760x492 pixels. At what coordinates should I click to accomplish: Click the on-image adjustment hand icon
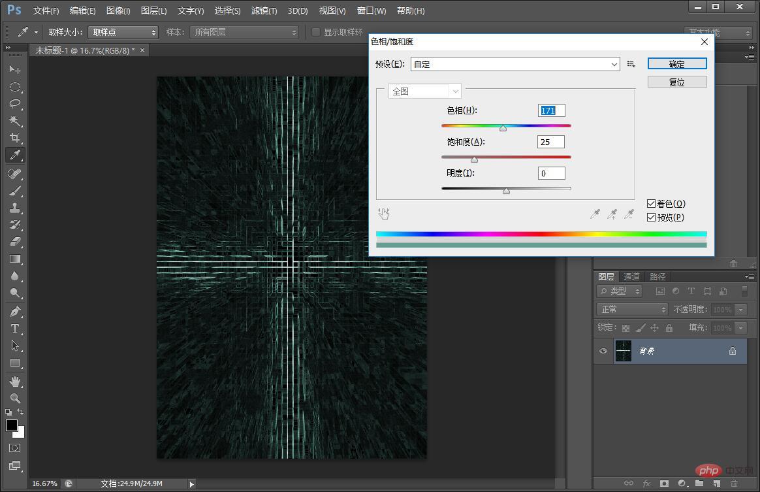click(384, 214)
